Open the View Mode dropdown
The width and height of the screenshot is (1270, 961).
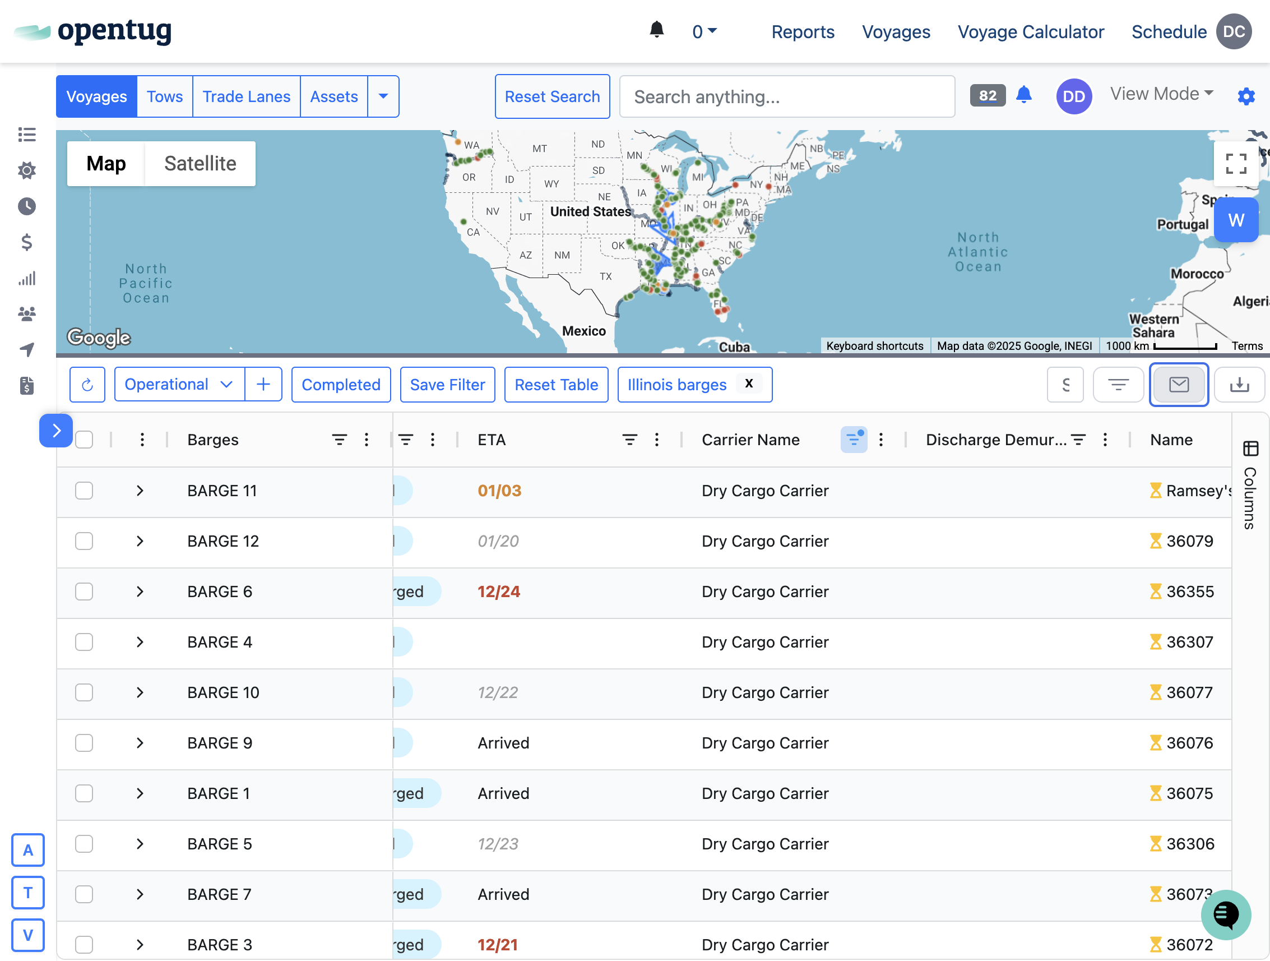(1161, 94)
